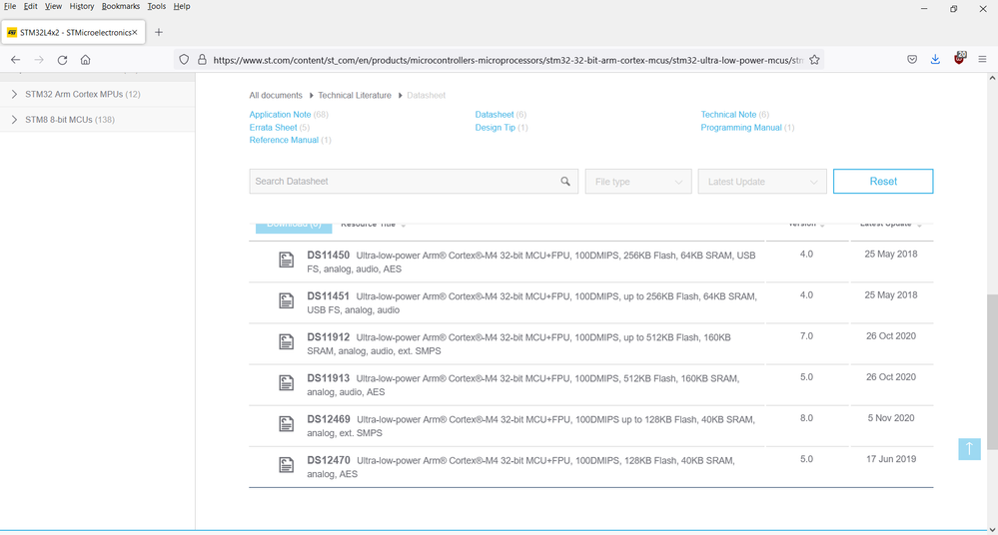This screenshot has height=535, width=998.
Task: Open the View menu
Action: (53, 6)
